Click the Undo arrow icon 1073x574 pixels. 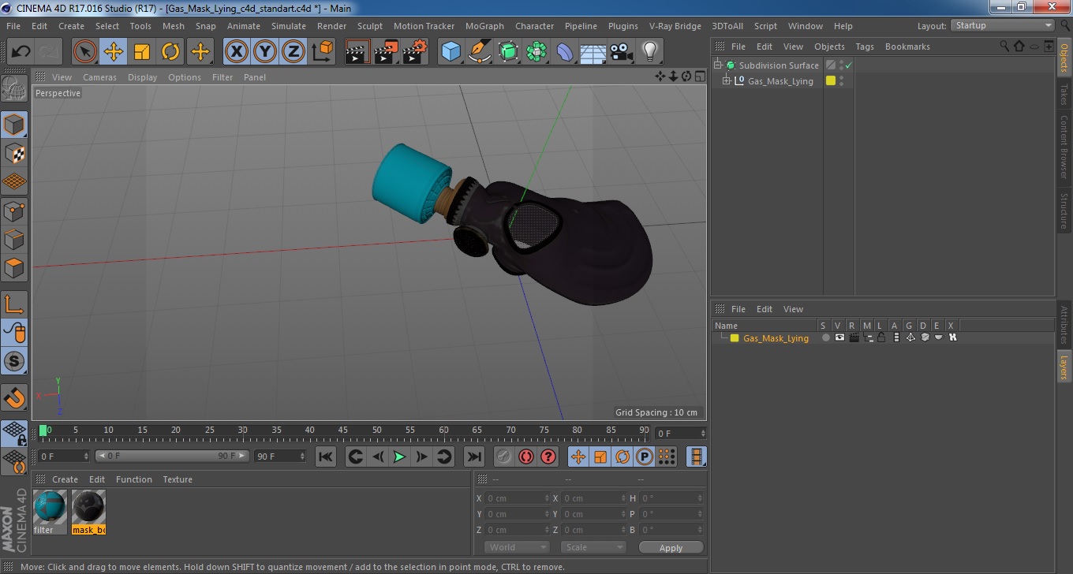tap(21, 52)
